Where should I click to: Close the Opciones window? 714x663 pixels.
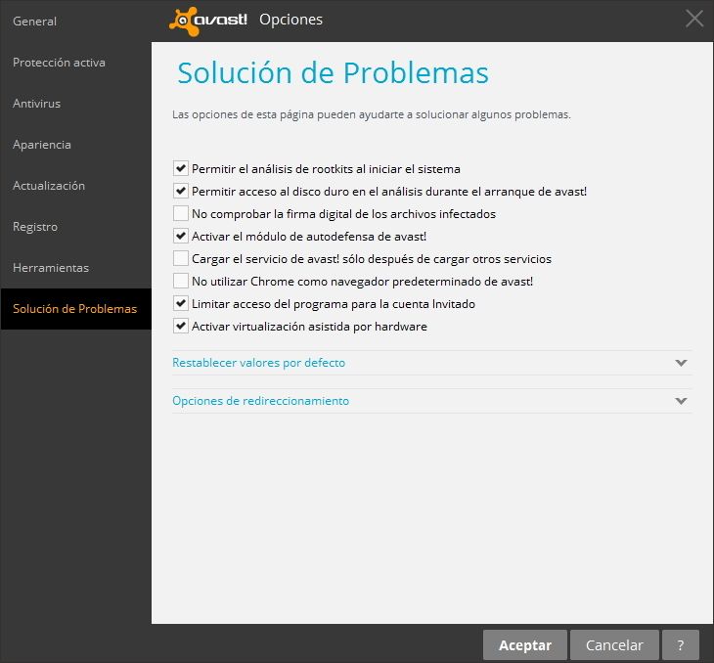pos(694,19)
